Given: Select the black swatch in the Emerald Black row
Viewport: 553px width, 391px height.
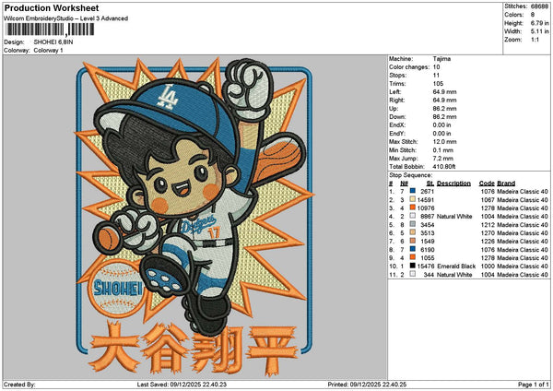Looking at the screenshot, I should (412, 266).
